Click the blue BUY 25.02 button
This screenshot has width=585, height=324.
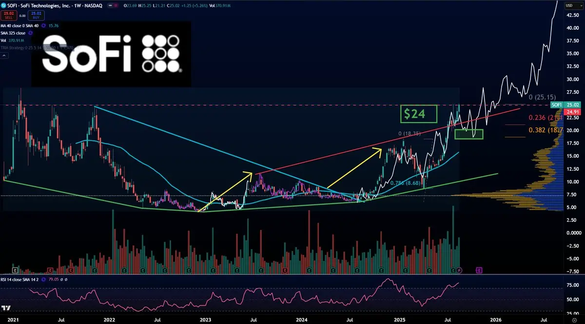36,16
